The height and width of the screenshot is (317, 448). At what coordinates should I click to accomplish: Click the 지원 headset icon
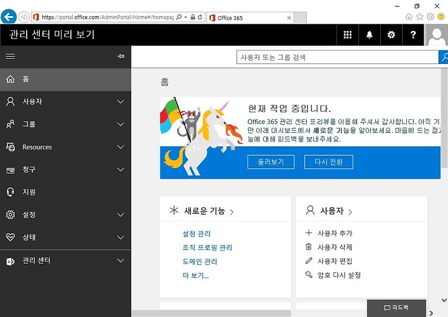pos(11,192)
